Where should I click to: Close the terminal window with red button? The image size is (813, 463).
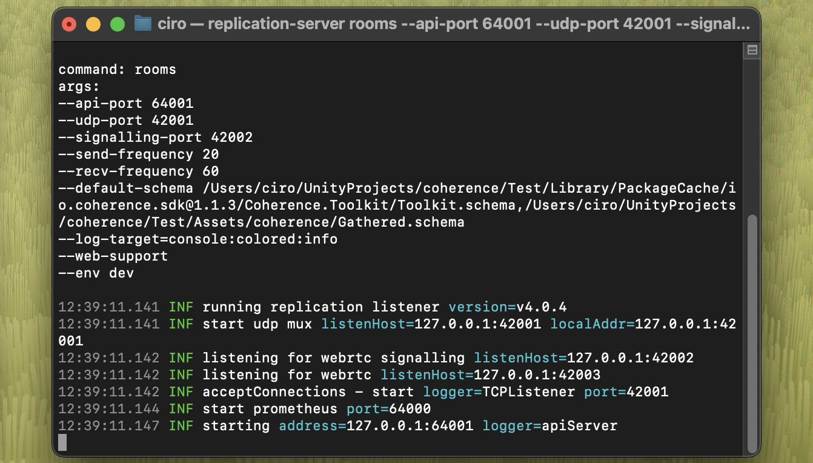tap(69, 24)
